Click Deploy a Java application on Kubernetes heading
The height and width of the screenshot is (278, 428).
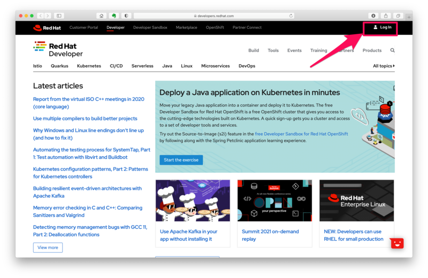[x=249, y=92]
